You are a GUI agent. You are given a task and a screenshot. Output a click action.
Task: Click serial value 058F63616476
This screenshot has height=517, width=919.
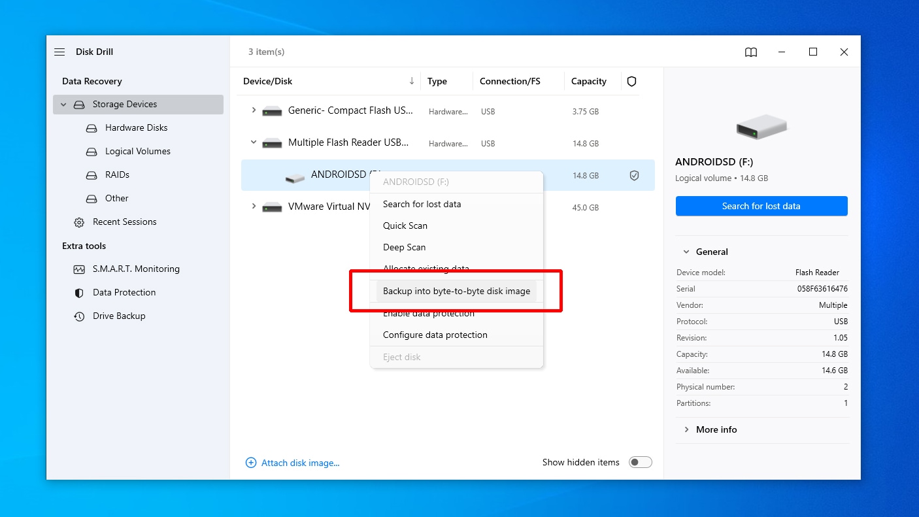point(823,289)
